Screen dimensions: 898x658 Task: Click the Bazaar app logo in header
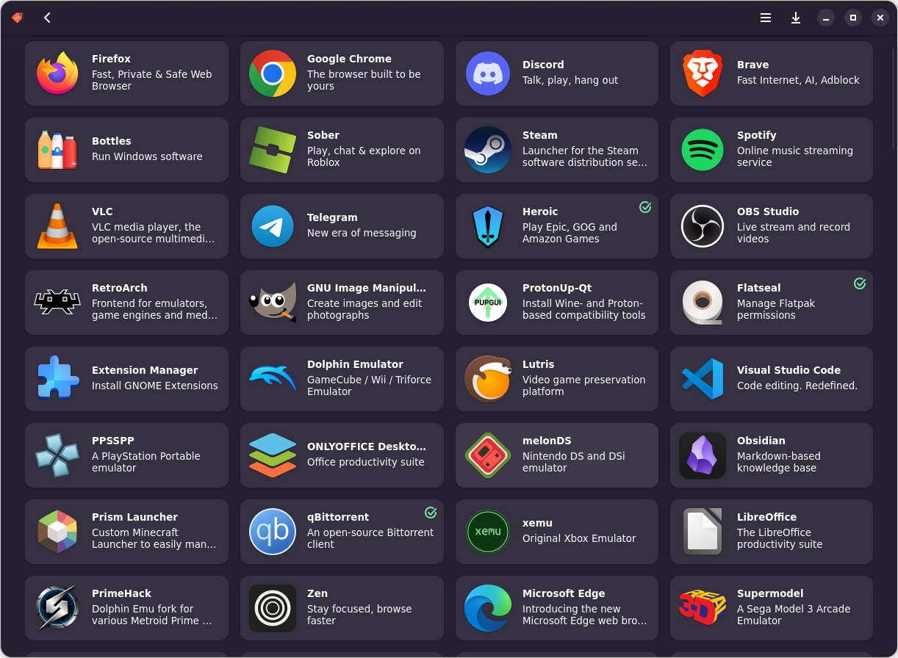click(18, 18)
